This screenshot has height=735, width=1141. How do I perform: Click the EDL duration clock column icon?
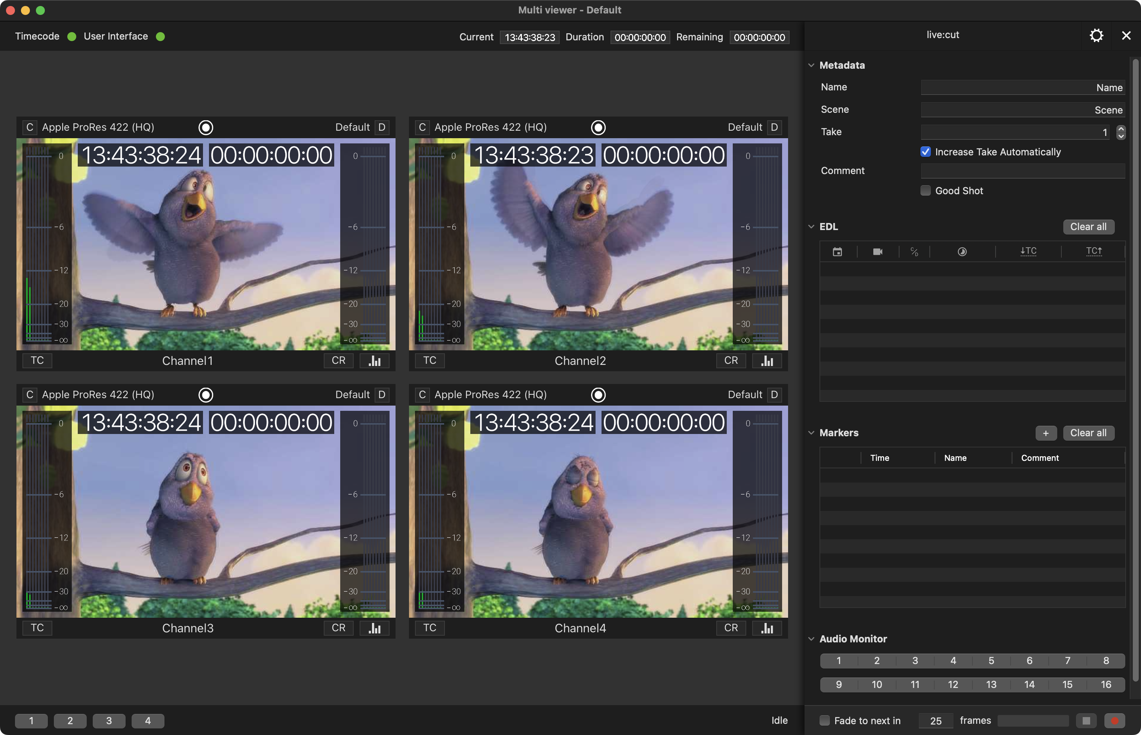(x=962, y=251)
